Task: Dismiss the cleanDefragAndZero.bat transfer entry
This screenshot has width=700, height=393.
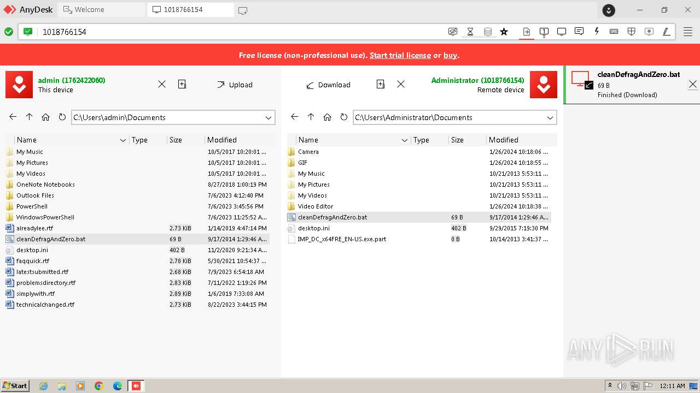Action: pos(692,85)
